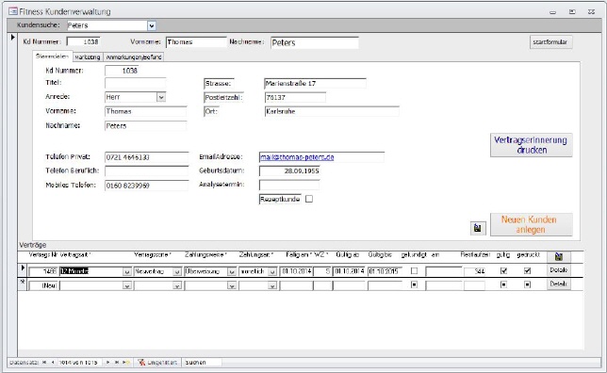Click the Nachname field in Stammdaten

coord(145,126)
